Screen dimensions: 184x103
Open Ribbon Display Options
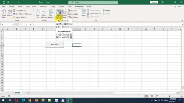pyautogui.click(x=162, y=2)
